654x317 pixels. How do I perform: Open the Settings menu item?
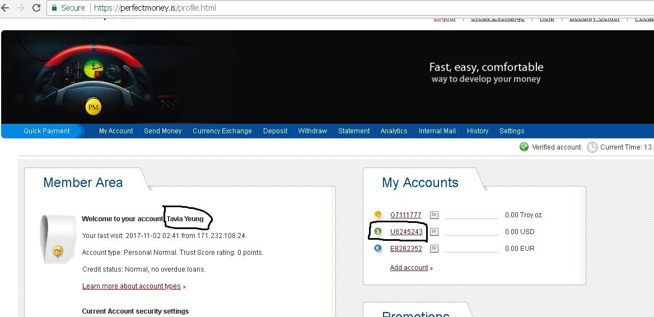pos(512,131)
